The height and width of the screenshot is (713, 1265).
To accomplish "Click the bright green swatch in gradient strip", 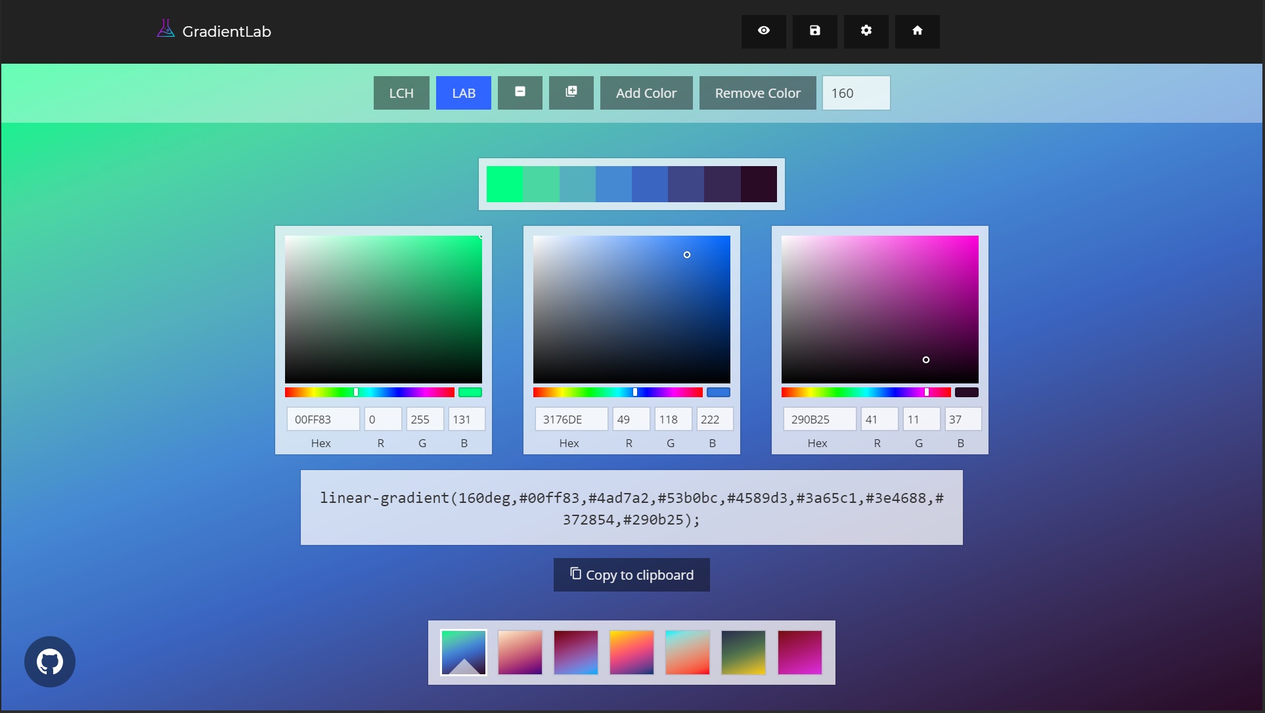I will 504,184.
